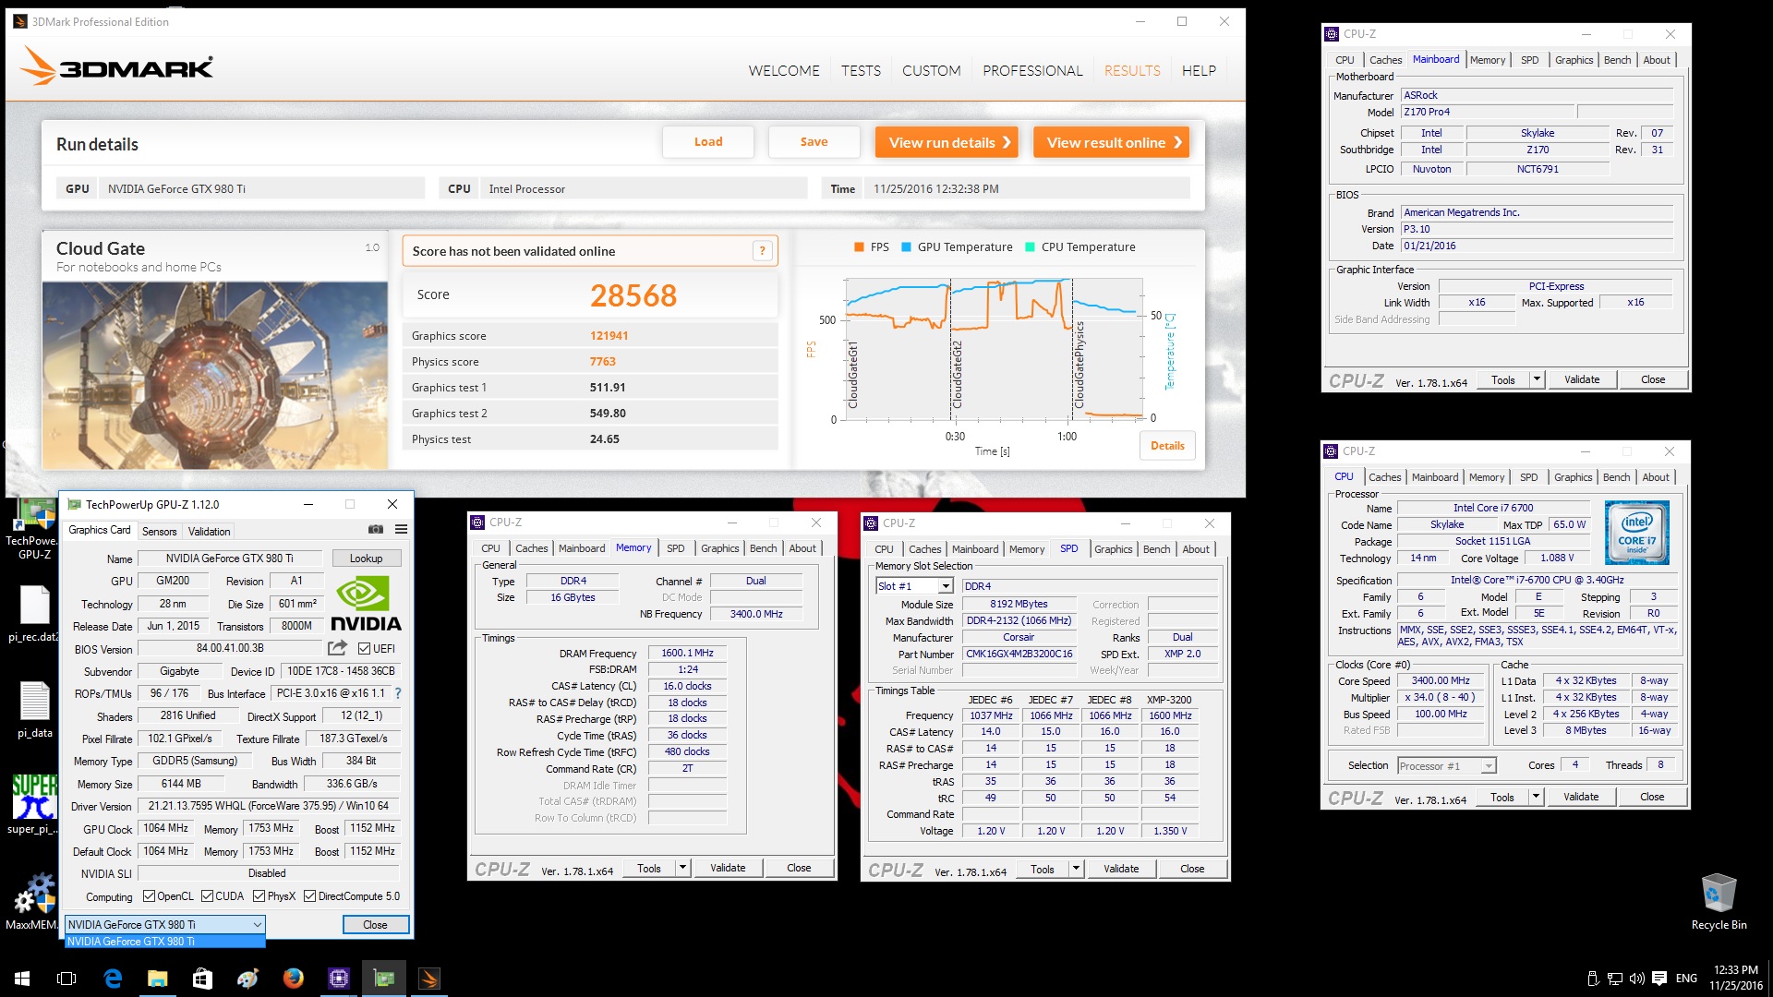Open the GPU-Z hamburger menu
Viewport: 1773px width, 997px height.
[x=401, y=529]
